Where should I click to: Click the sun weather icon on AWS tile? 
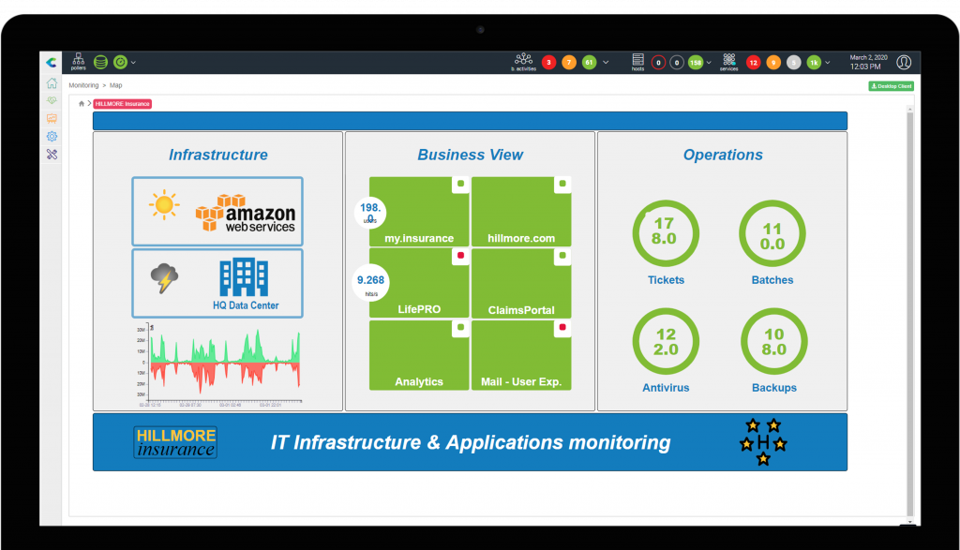(164, 205)
